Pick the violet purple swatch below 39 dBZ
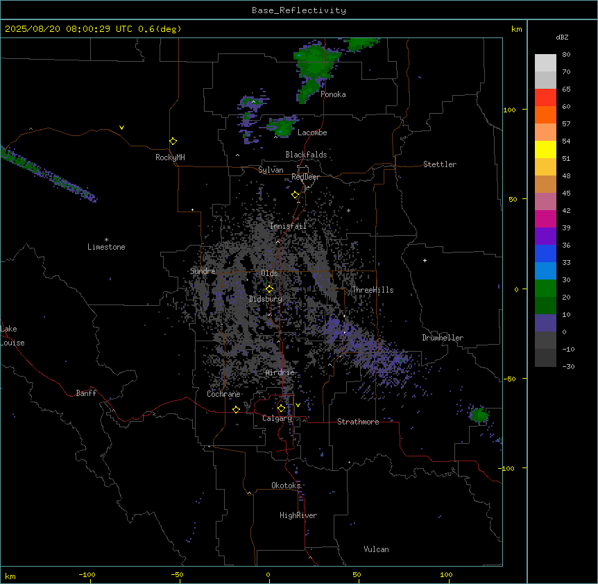598x584 pixels. tap(545, 237)
